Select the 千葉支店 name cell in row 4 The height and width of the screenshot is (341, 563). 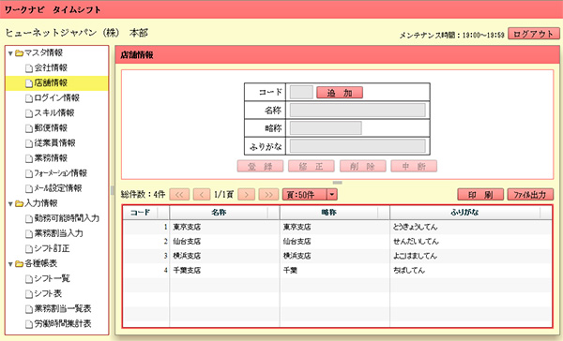(x=224, y=270)
